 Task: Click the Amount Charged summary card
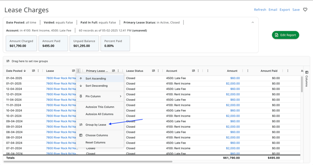[21, 43]
